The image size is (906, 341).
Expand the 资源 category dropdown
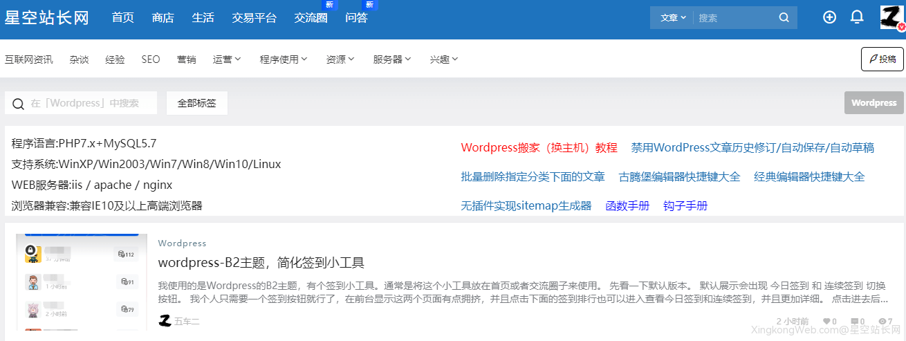click(340, 59)
